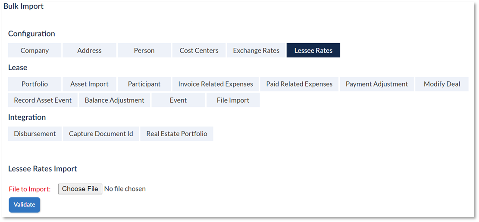This screenshot has width=479, height=222.
Task: Open the Address import tab
Action: pyautogui.click(x=89, y=50)
